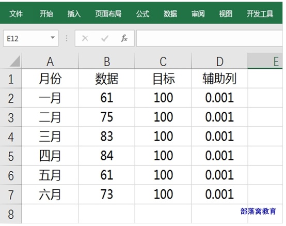This screenshot has height=226, width=286.
Task: Select the 页面布局 ribbon tab
Action: (108, 13)
